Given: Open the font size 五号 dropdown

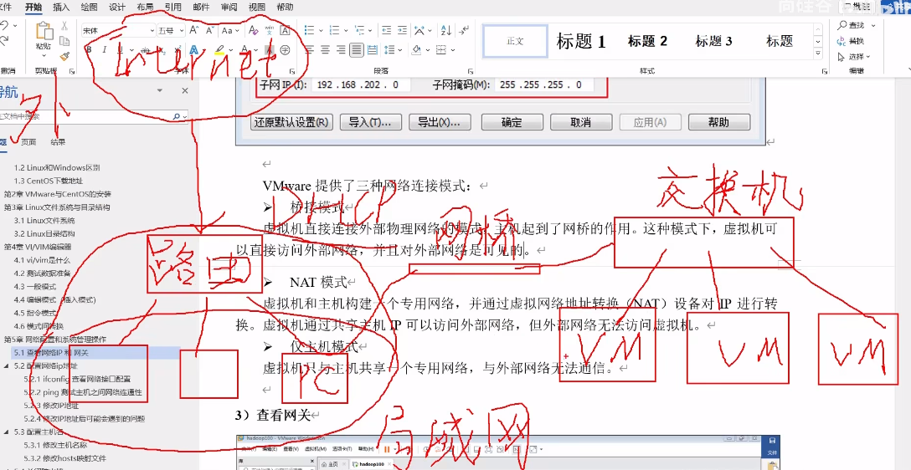Looking at the screenshot, I should [x=182, y=31].
